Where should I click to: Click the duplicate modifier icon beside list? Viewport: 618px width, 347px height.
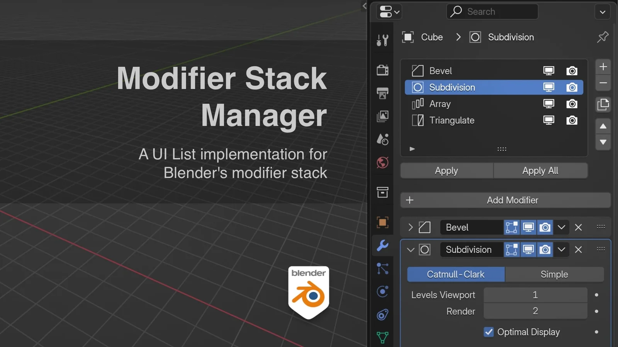pos(603,104)
